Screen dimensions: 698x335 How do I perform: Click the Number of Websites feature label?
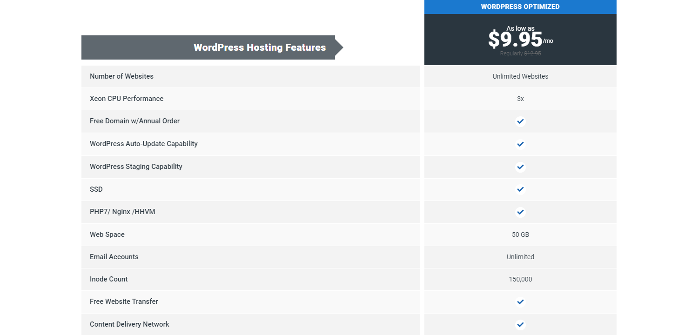121,76
